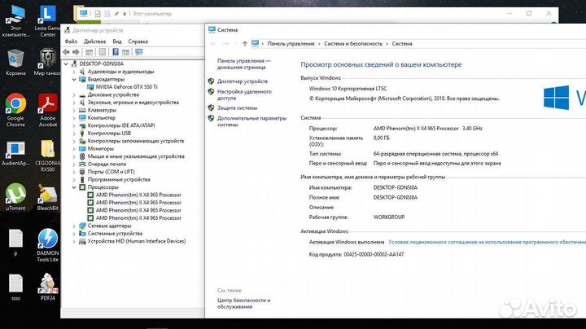The height and width of the screenshot is (329, 586).
Task: Launch µTorrent desktop shortcut
Action: tap(15, 197)
